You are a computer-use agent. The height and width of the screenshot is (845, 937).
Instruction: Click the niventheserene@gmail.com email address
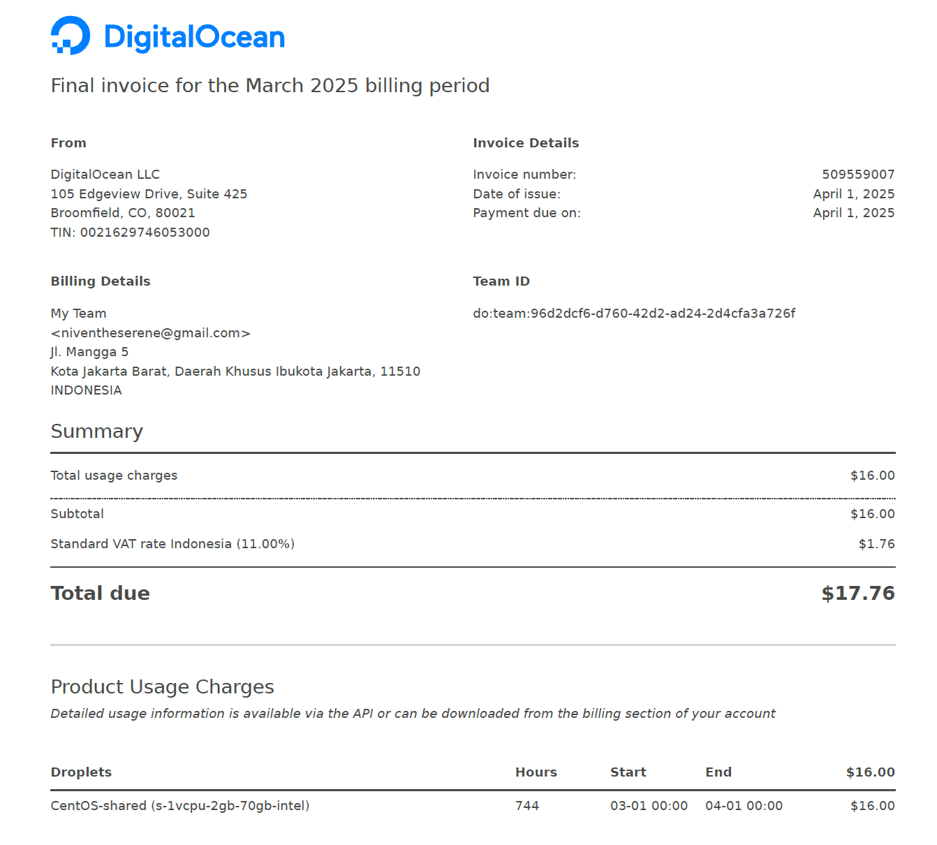[151, 333]
